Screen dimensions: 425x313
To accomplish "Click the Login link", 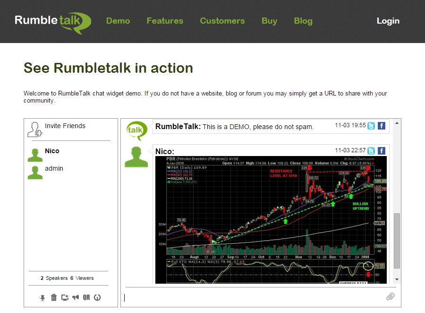I will pos(388,21).
